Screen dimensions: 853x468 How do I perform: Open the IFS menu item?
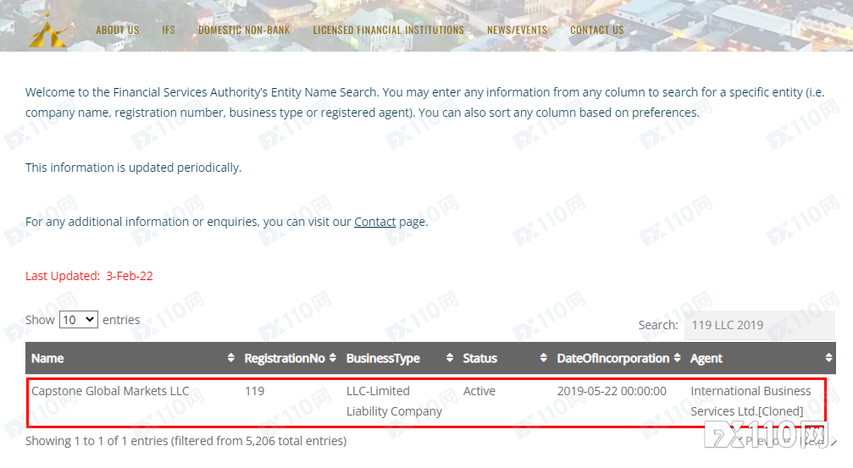(169, 30)
